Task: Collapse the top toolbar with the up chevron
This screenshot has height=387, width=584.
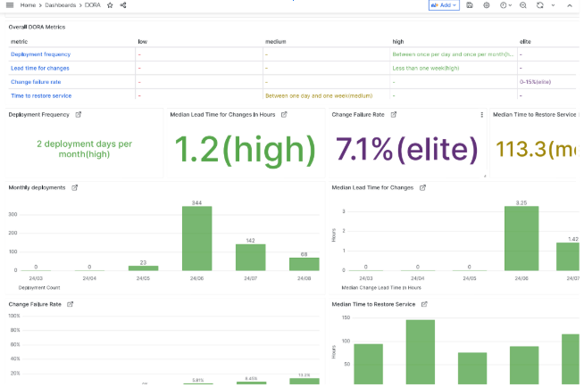Action: click(570, 5)
